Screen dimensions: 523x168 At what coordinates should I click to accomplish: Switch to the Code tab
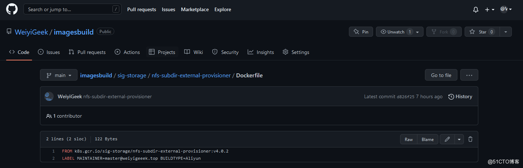(x=19, y=52)
